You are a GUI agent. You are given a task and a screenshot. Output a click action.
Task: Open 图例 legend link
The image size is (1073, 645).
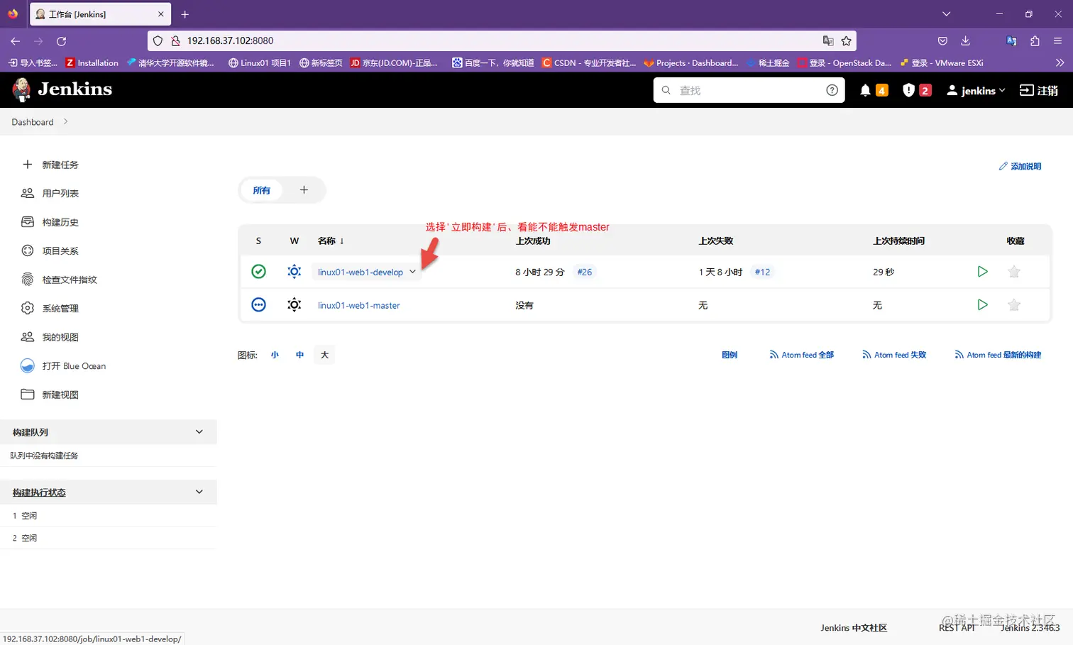[730, 355]
